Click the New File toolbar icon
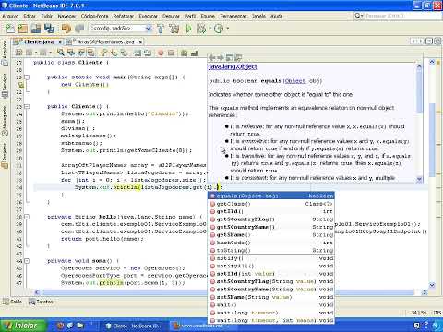Screen dimensions: 443x332 click(10, 29)
